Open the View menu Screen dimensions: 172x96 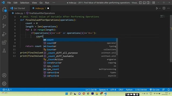pos(34,3)
